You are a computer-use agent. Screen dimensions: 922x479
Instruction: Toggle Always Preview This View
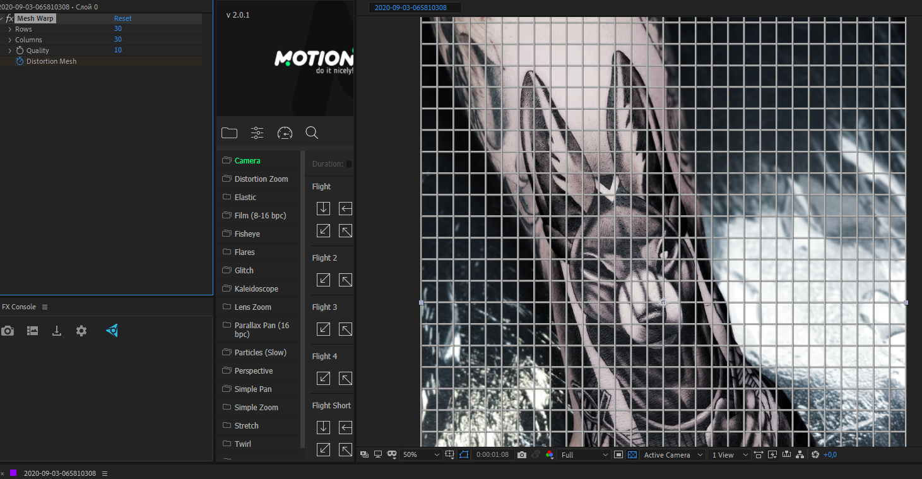364,454
